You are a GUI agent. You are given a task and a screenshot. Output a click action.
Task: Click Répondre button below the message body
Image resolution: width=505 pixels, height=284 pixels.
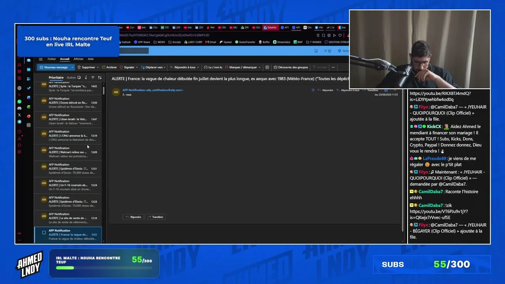(x=133, y=217)
